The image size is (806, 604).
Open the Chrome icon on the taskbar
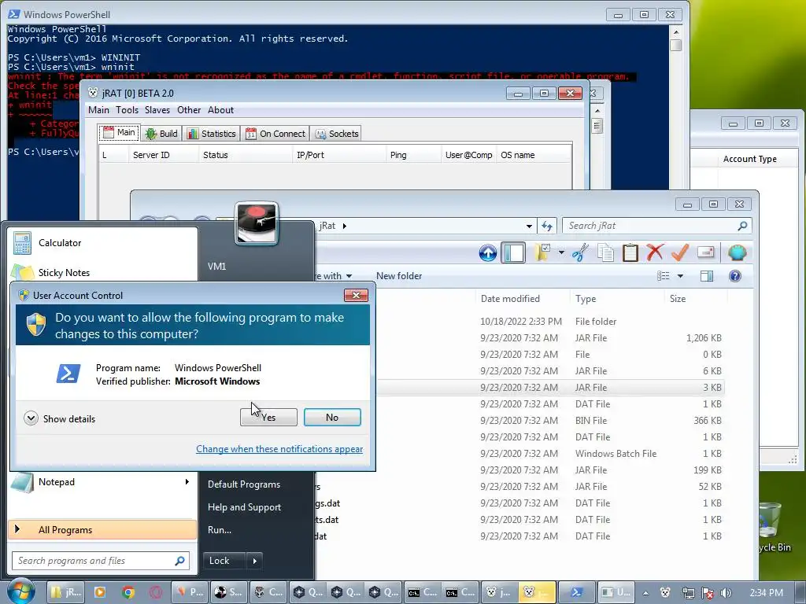pos(128,592)
